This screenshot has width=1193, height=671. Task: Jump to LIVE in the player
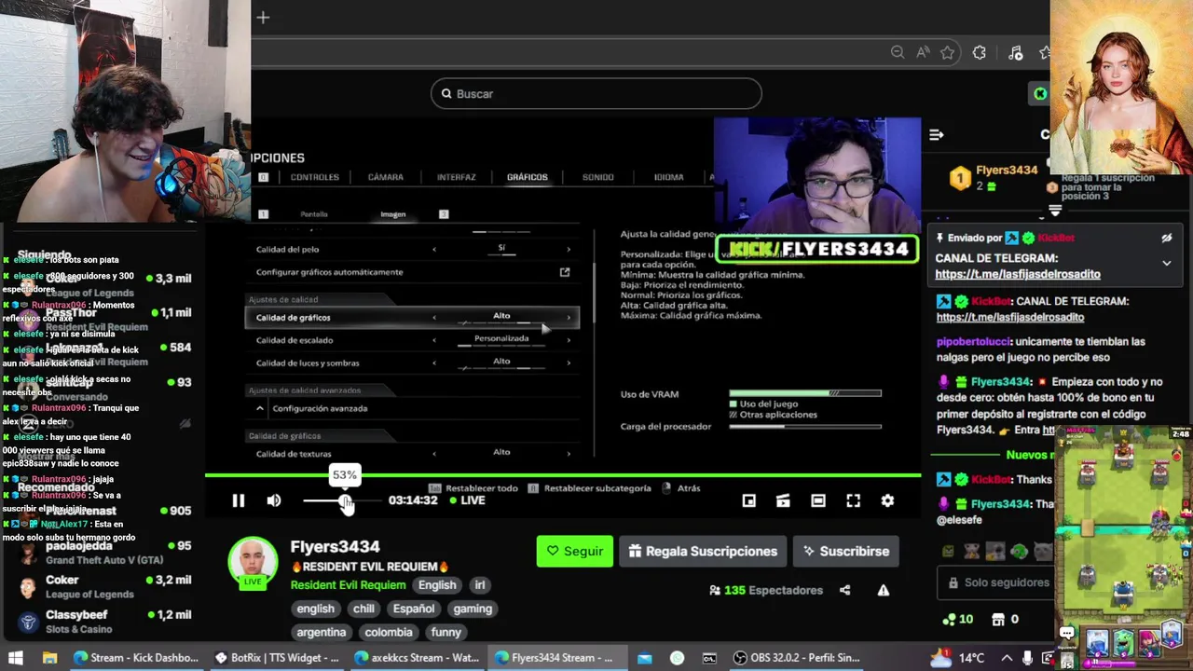point(467,500)
